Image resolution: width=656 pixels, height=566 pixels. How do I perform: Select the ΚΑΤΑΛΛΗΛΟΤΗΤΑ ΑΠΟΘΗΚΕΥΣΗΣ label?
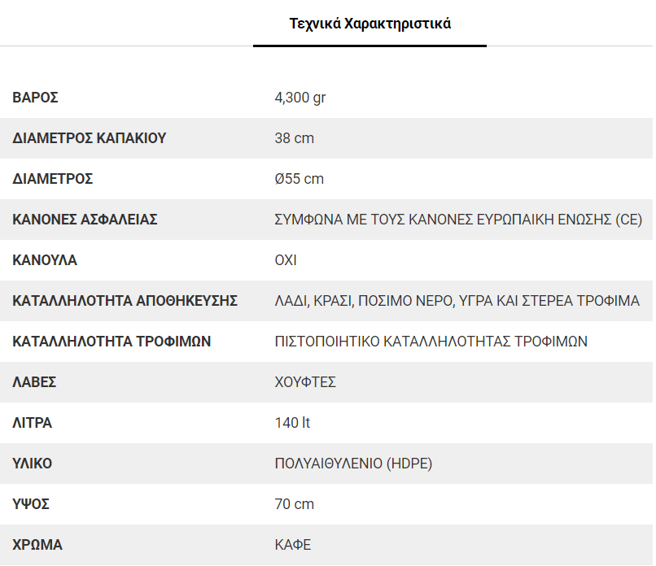coord(125,301)
